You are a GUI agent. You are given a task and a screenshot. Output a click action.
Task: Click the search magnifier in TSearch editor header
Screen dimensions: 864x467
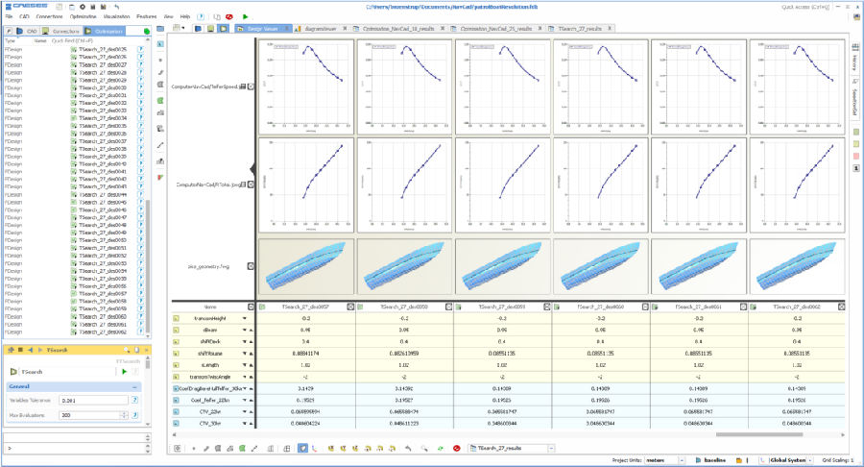[127, 350]
